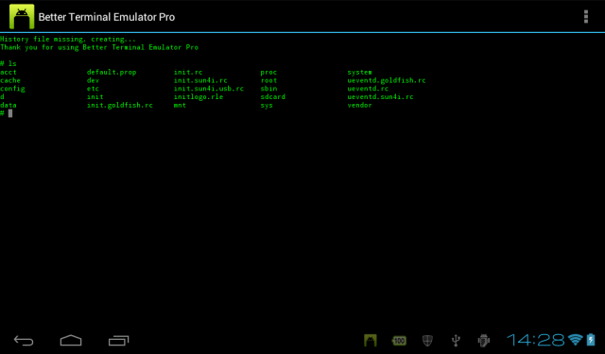Tap the 'vendor' directory entry
This screenshot has height=354, width=605.
tap(359, 105)
